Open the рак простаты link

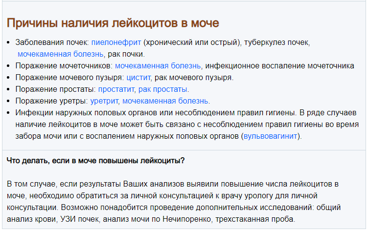[162, 89]
